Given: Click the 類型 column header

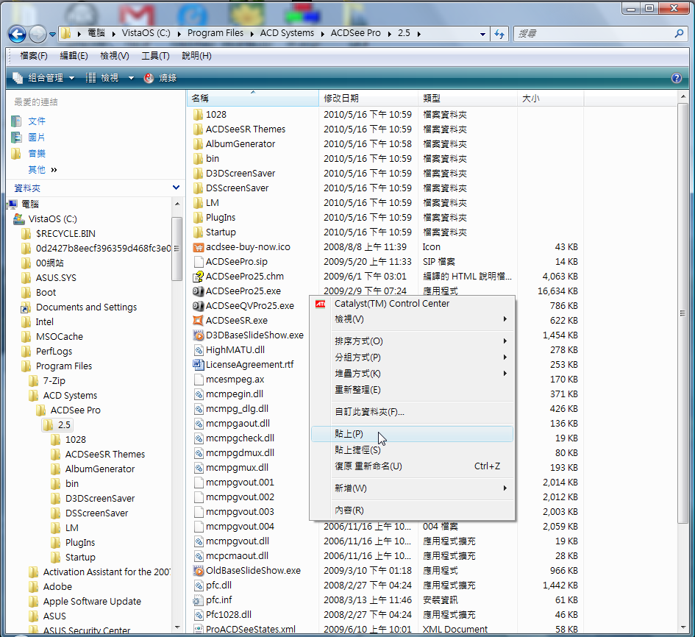Looking at the screenshot, I should (468, 99).
